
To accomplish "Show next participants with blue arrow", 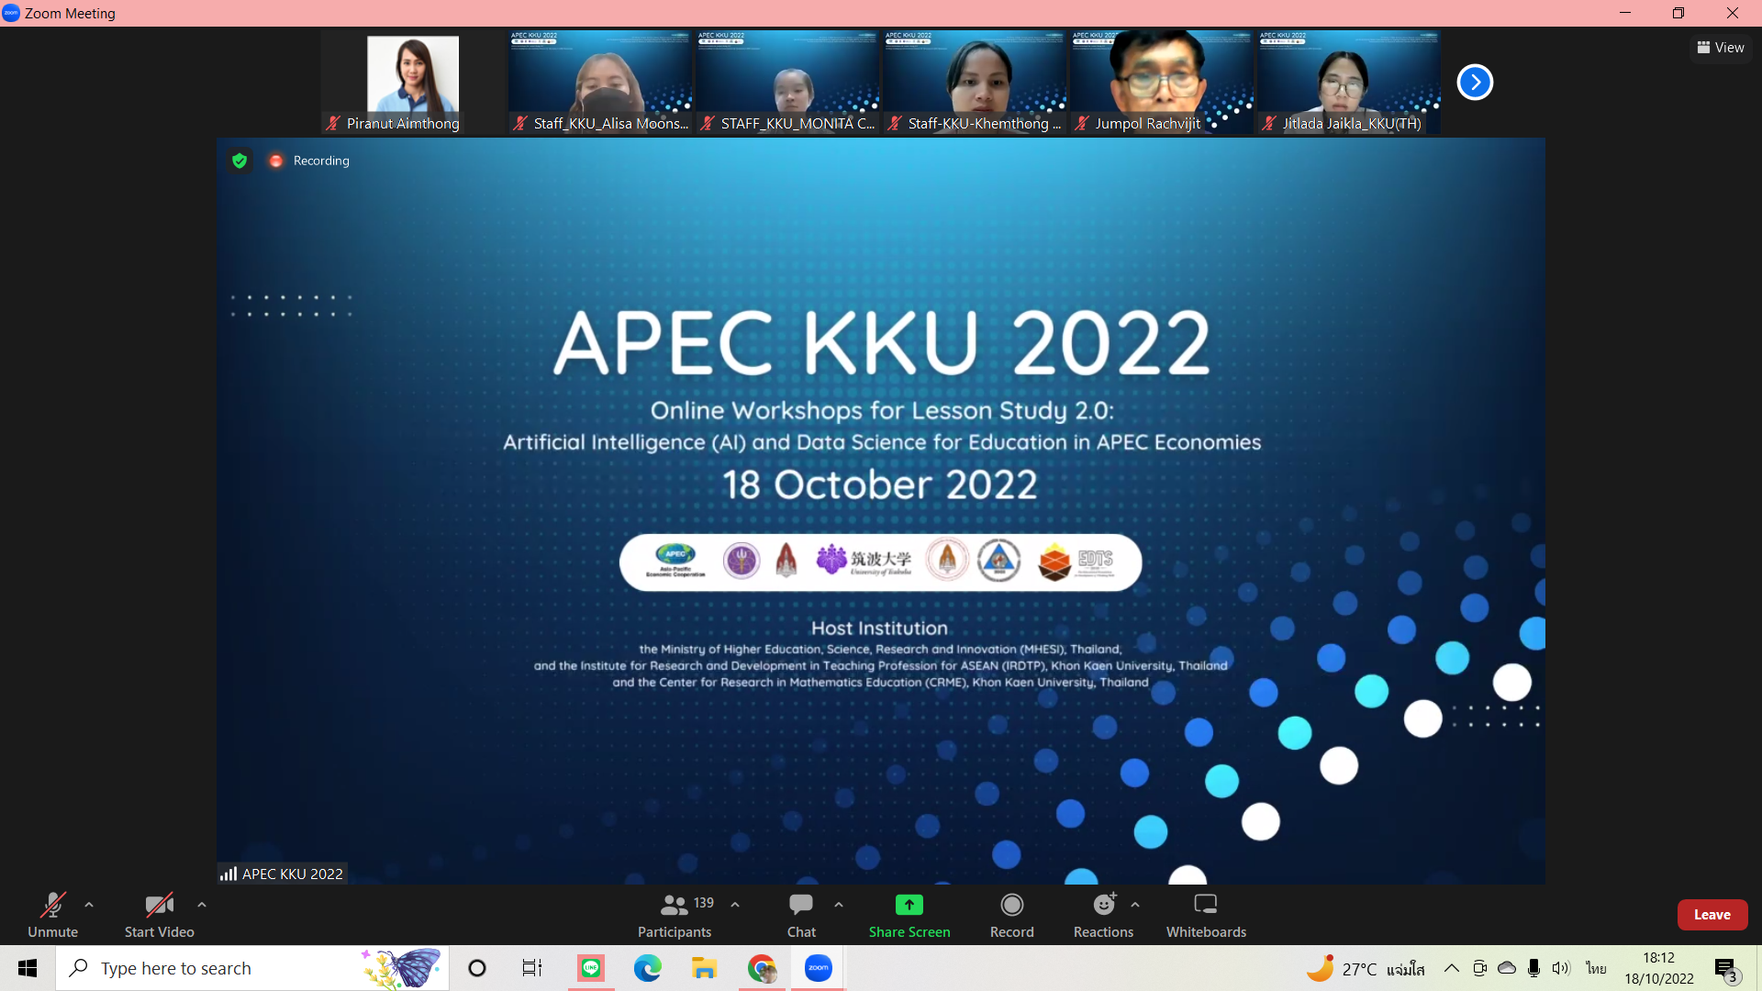I will 1475,83.
